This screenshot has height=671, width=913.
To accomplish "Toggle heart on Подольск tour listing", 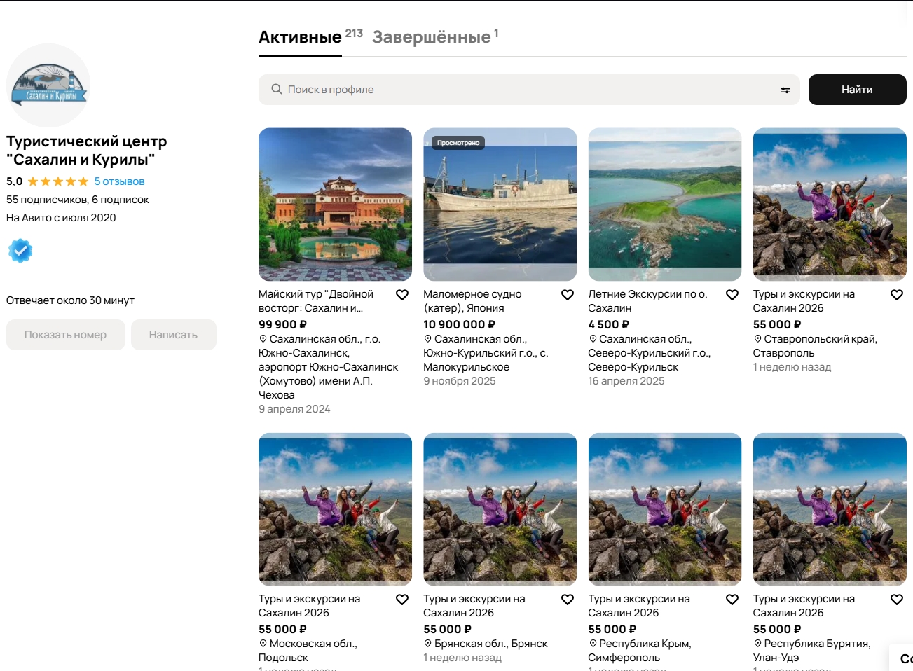I will pyautogui.click(x=402, y=600).
